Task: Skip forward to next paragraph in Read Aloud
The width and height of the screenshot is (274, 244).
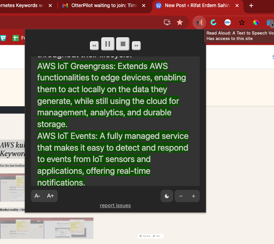Action: (136, 46)
